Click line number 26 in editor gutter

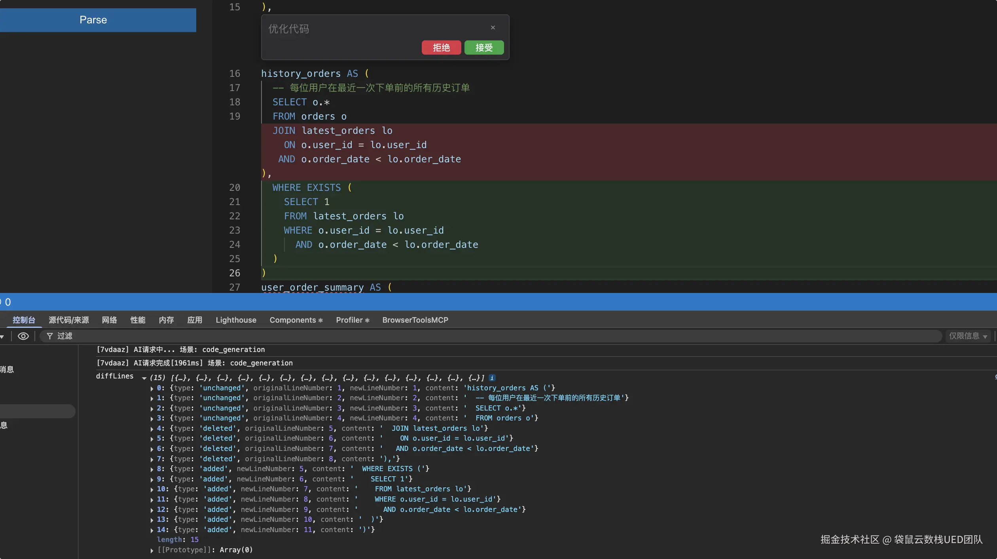click(235, 273)
